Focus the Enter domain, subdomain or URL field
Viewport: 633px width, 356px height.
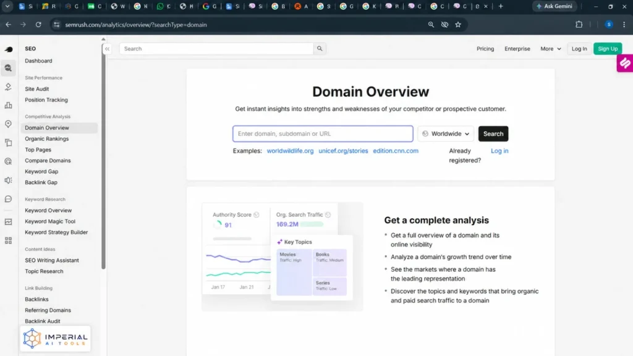tap(323, 133)
